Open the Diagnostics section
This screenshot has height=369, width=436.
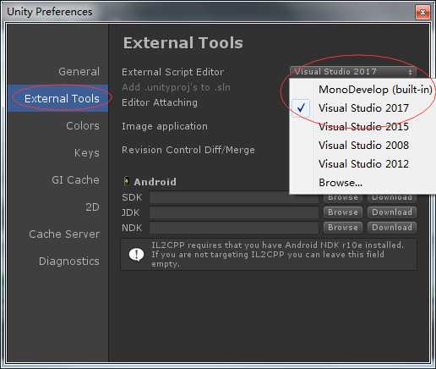tap(69, 262)
